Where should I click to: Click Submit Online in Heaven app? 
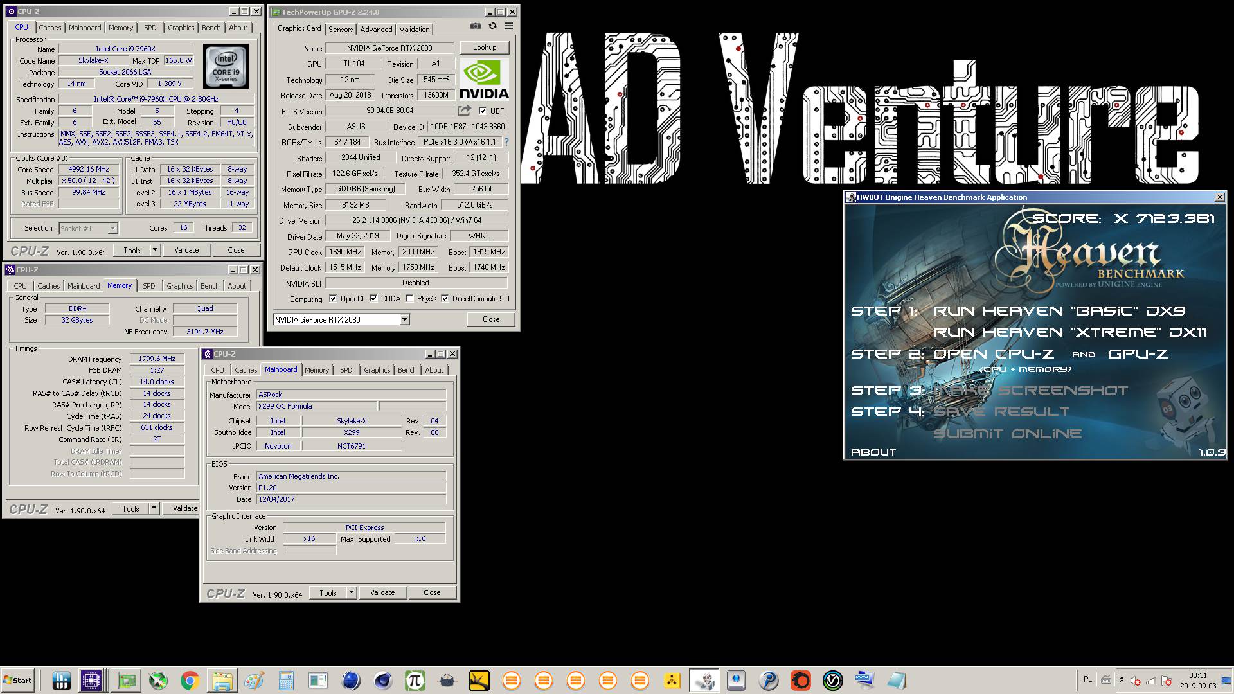click(1007, 434)
